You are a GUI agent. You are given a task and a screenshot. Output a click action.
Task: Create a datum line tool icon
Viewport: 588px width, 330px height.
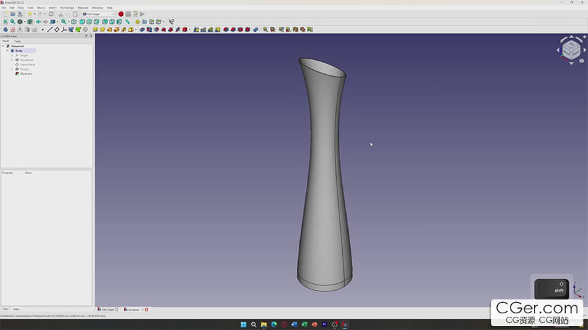click(49, 29)
